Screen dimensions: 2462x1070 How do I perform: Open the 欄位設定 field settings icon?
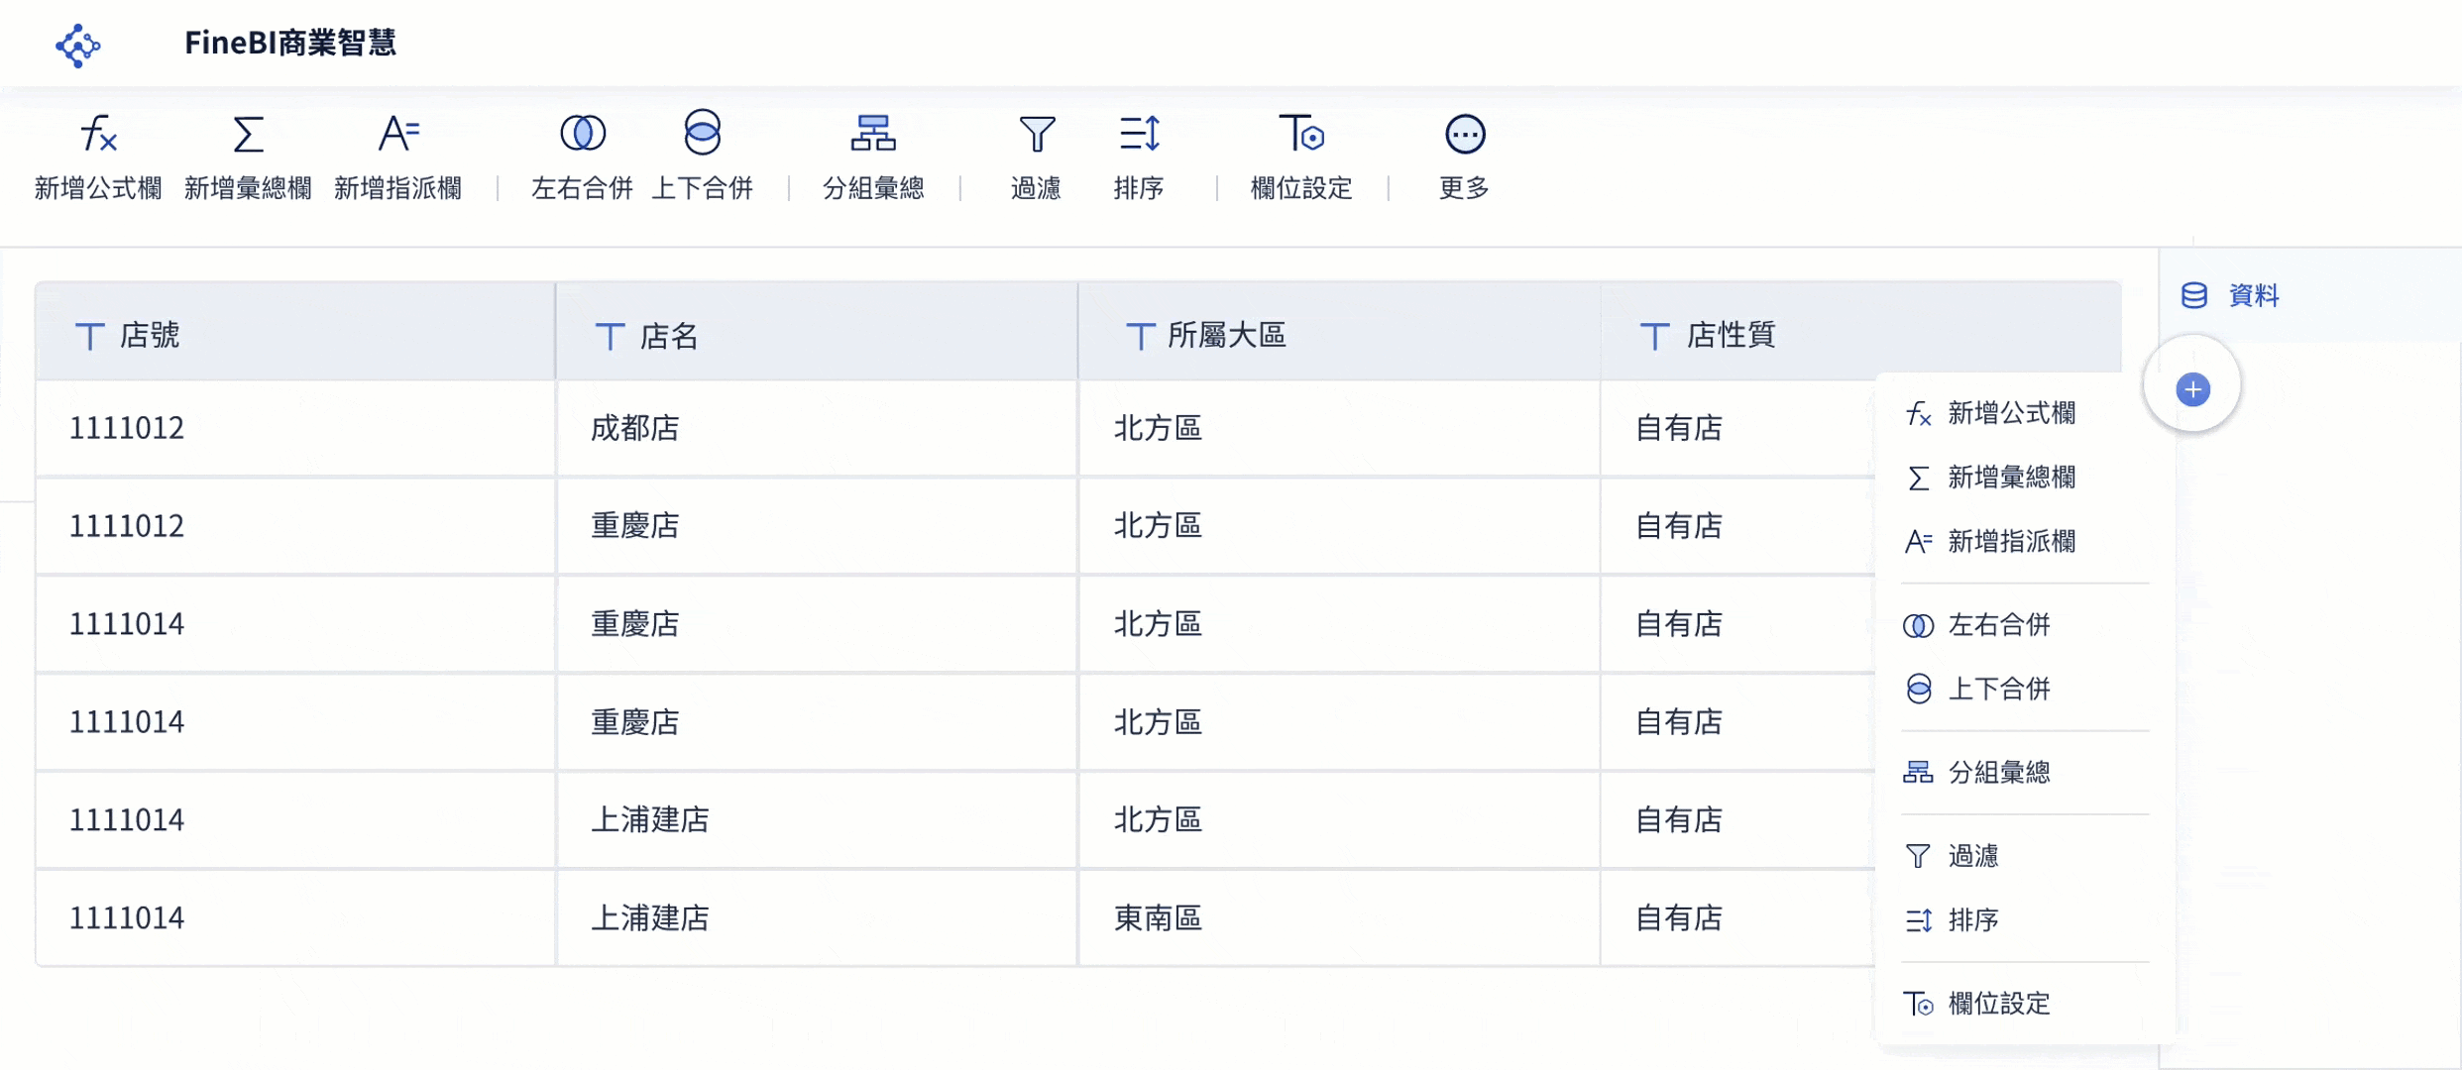point(1301,133)
